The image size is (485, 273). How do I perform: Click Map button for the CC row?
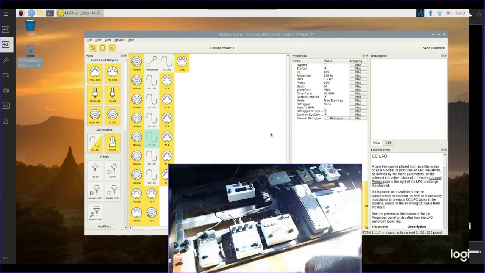tap(358, 72)
